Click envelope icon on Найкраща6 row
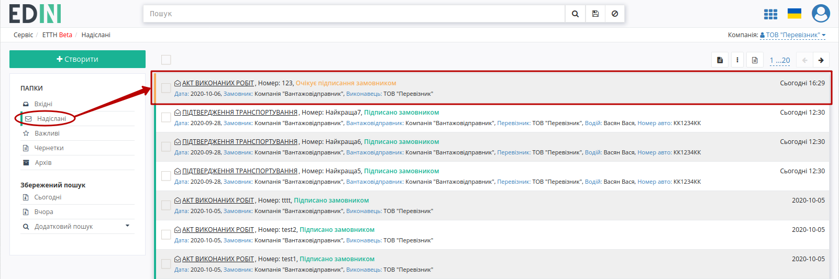This screenshot has width=839, height=279. (178, 142)
